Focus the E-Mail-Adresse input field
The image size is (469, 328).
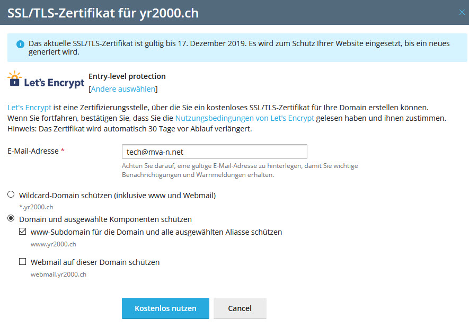[x=215, y=152]
